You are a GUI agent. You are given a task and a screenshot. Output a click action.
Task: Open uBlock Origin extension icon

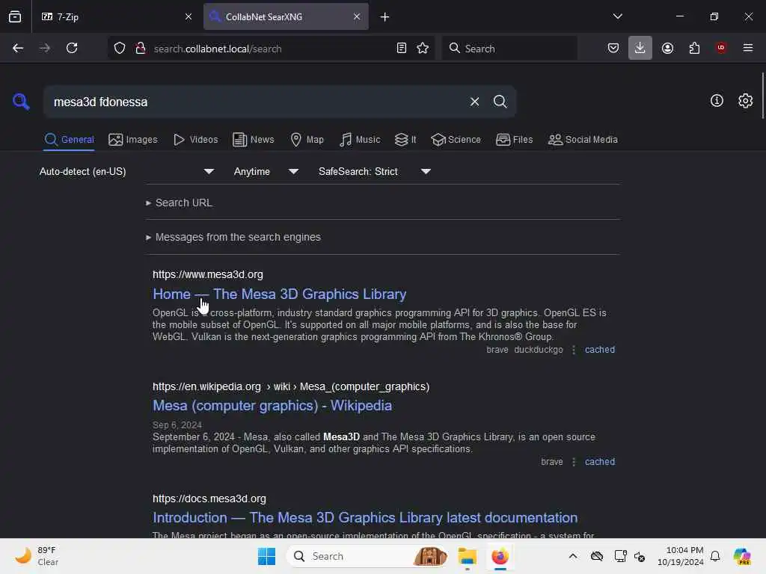click(x=721, y=48)
